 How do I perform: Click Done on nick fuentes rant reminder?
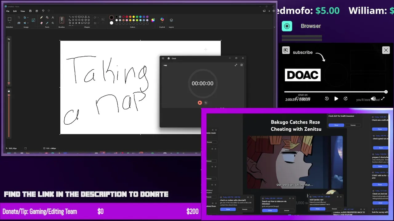pyautogui.click(x=317, y=209)
